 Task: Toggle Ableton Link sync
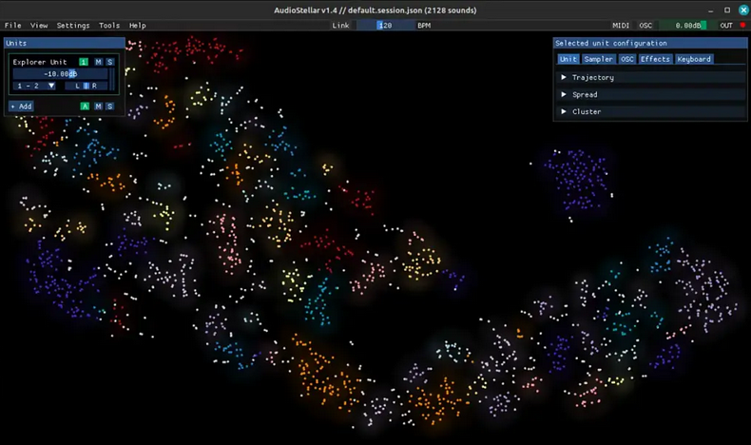point(340,26)
